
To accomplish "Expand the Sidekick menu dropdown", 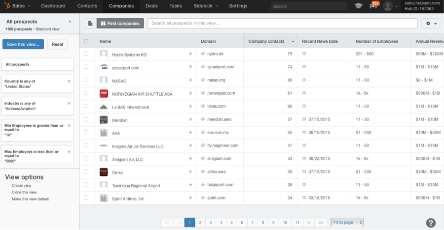I will 217,6.
